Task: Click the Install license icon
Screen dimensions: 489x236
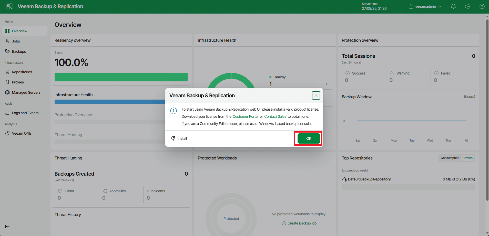Action: tap(173, 138)
